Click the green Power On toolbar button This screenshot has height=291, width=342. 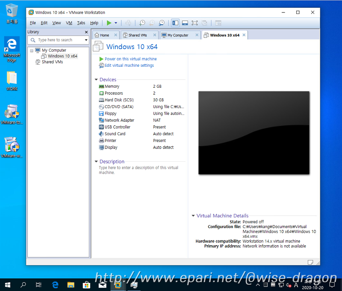(109, 23)
